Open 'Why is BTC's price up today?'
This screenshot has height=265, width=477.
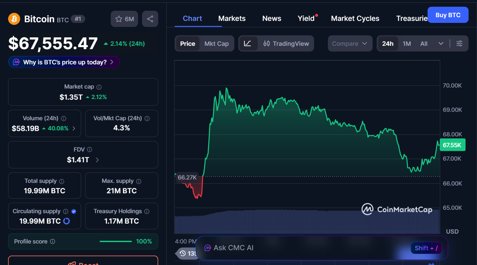[x=64, y=62]
